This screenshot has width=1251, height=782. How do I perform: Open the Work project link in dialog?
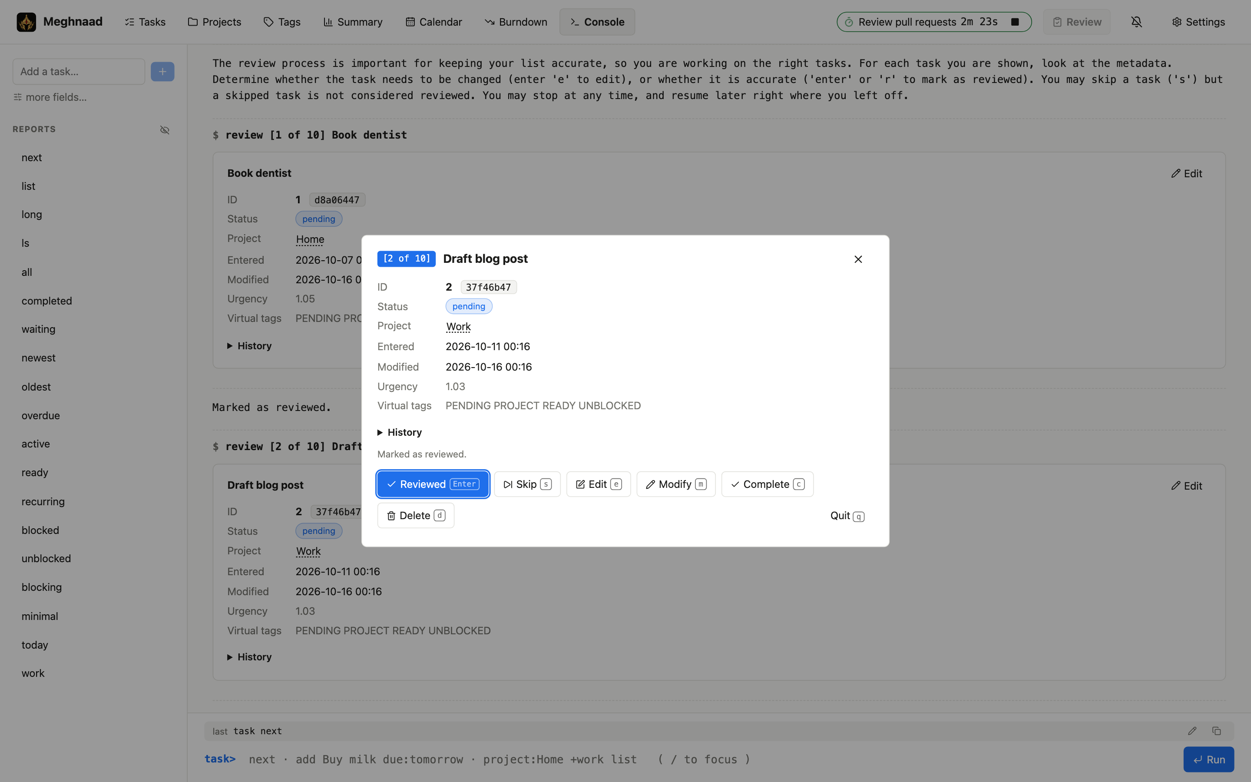[459, 326]
